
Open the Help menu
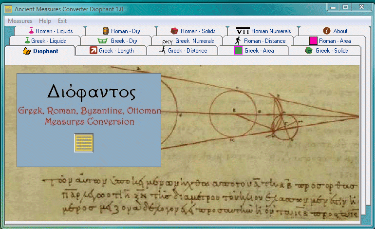[x=45, y=21]
